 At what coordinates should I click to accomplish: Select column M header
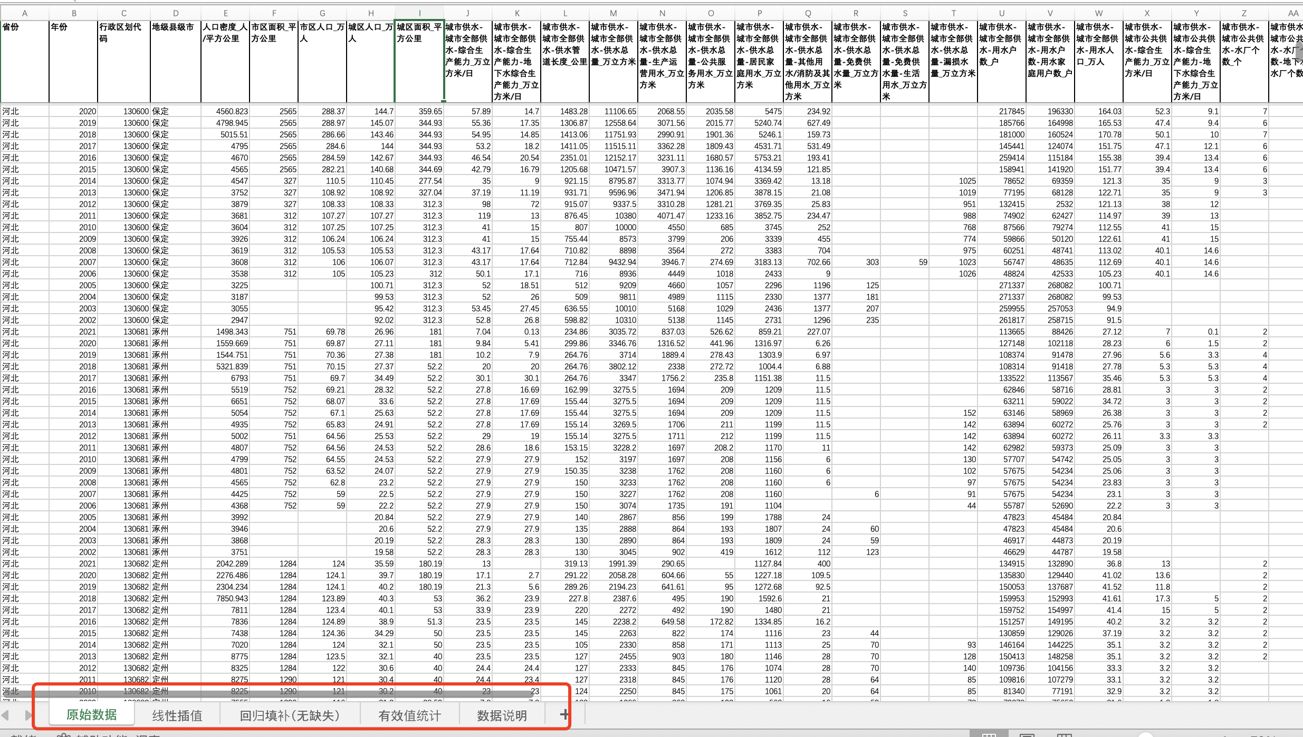tap(613, 13)
